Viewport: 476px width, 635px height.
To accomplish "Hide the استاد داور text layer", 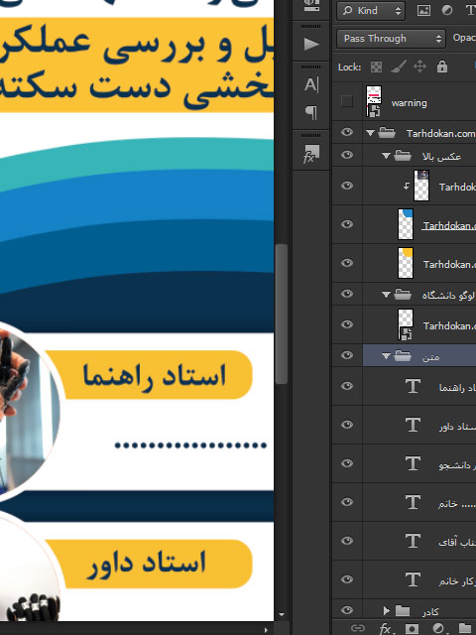I will pos(347,425).
